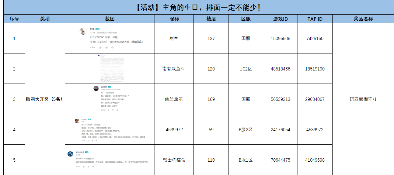Select floor value 120
The image size is (394, 175).
211,69
